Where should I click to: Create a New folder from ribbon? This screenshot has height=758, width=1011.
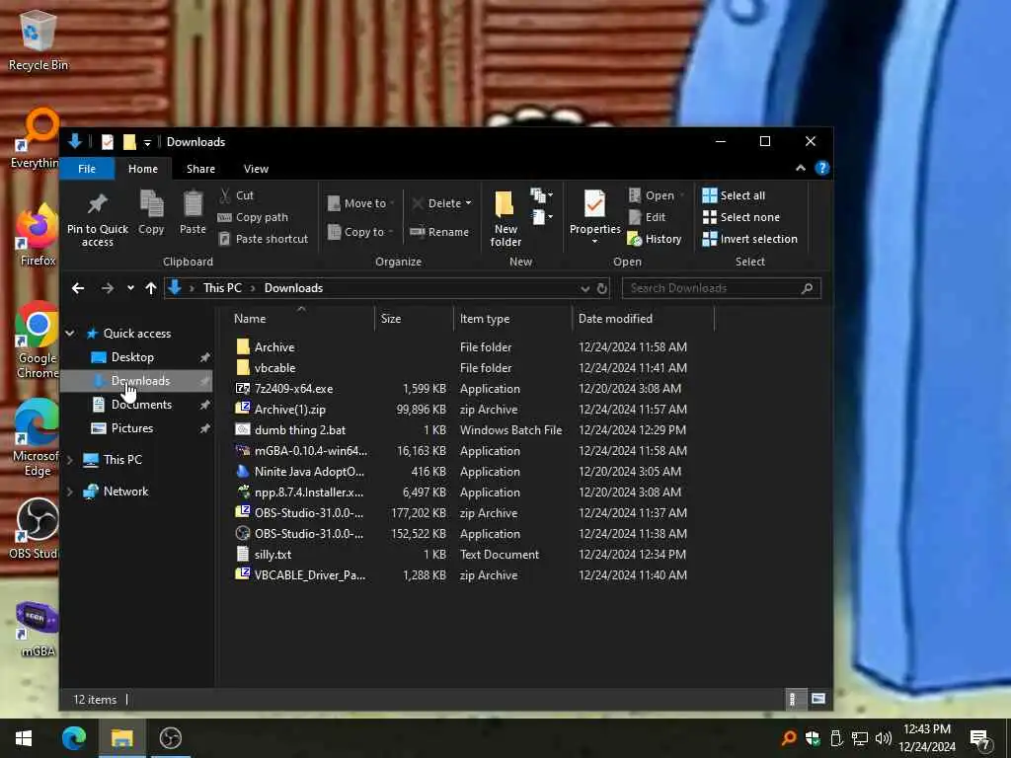pyautogui.click(x=505, y=218)
